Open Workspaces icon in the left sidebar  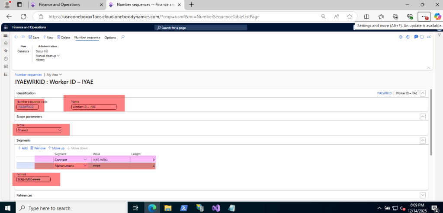pyautogui.click(x=6, y=66)
